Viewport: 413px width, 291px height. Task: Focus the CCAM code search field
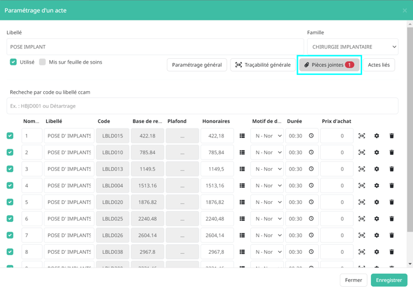pyautogui.click(x=202, y=106)
